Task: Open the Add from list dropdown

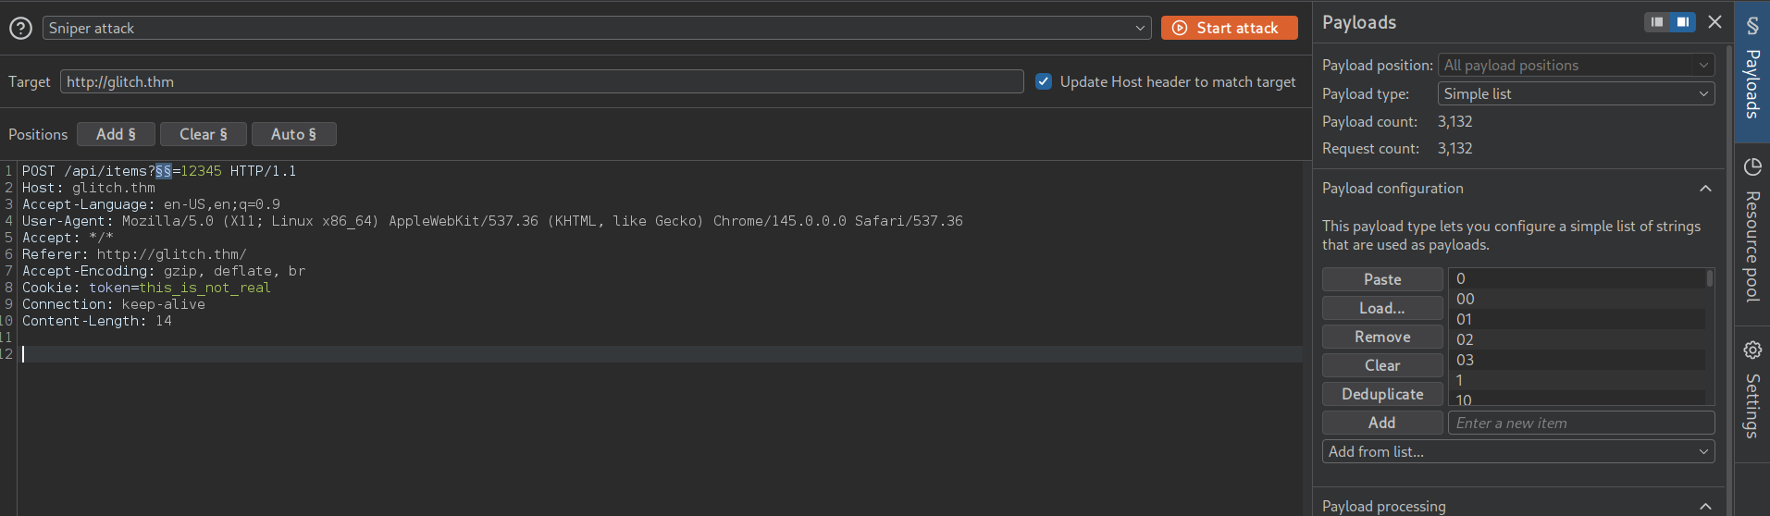Action: 1517,451
